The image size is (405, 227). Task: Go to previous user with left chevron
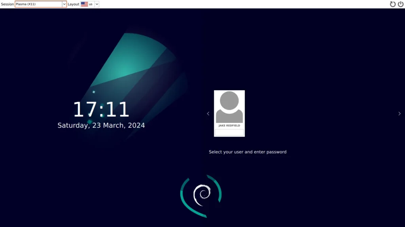[x=208, y=113]
